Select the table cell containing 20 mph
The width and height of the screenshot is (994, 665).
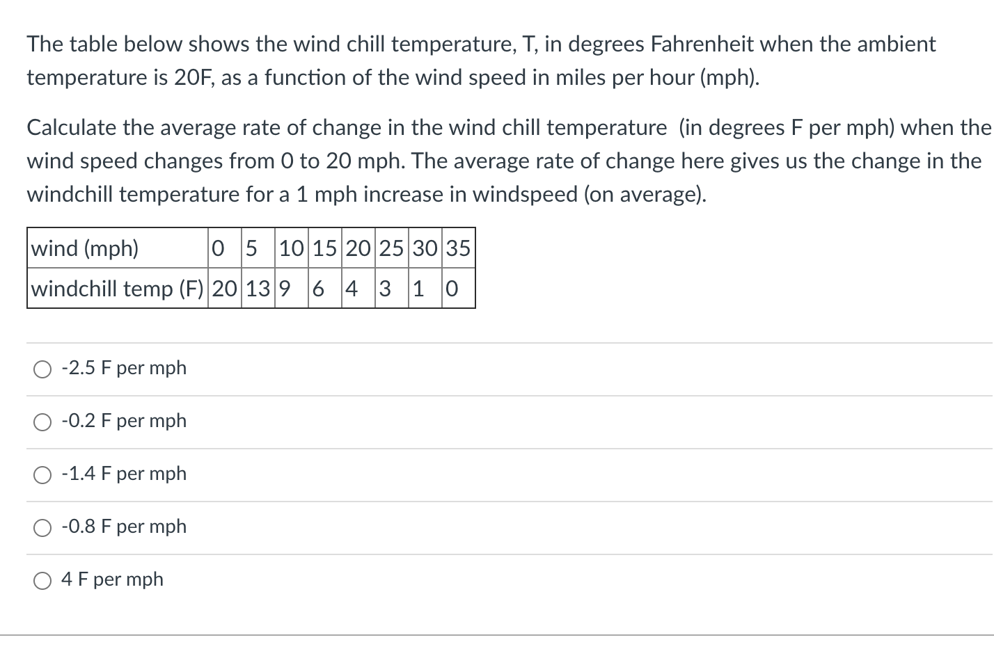(x=356, y=248)
